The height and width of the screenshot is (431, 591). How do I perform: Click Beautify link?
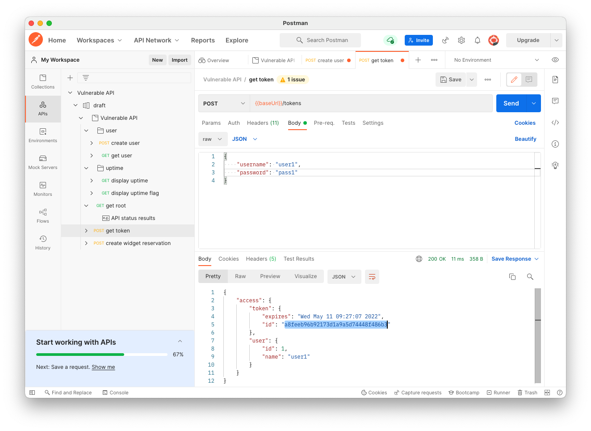tap(525, 139)
